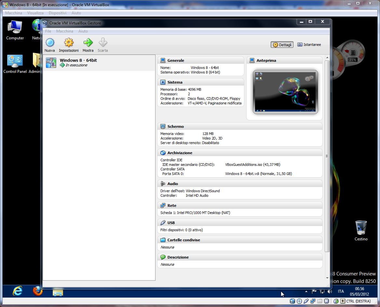
Task: Click the 'Windows DirectSound' host driver value
Action: tap(203, 191)
